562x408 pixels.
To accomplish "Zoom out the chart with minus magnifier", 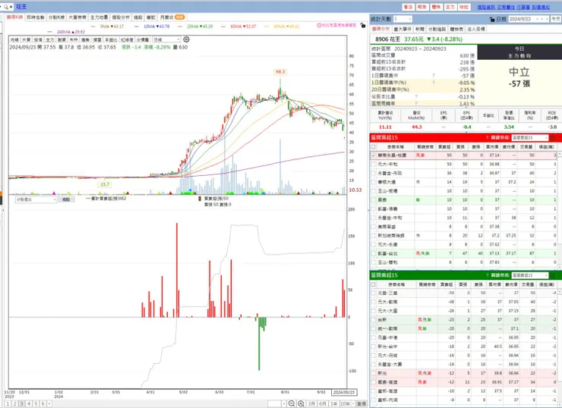I will [292, 403].
